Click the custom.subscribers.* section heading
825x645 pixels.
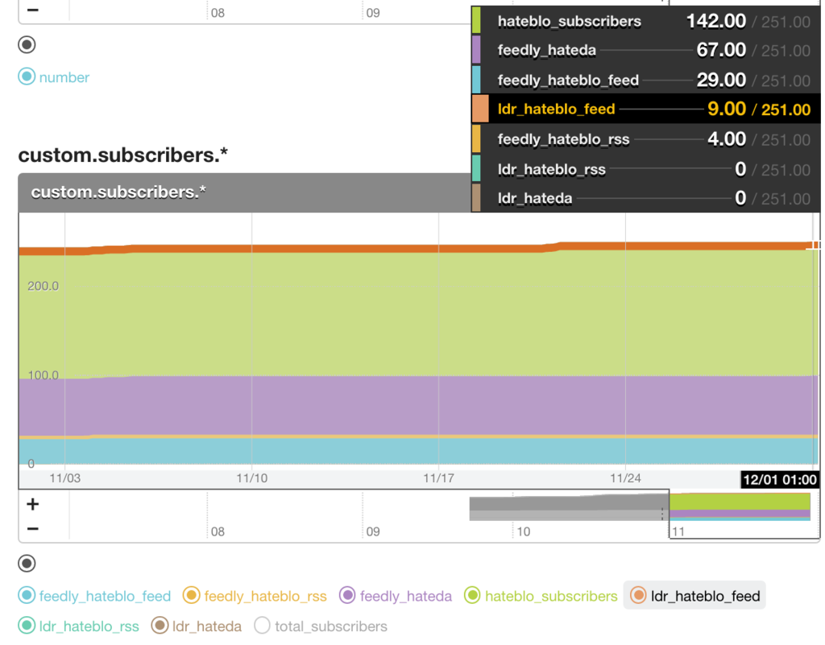click(x=122, y=155)
